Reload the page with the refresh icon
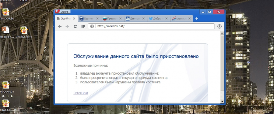The image size is (274, 114). coord(75,26)
